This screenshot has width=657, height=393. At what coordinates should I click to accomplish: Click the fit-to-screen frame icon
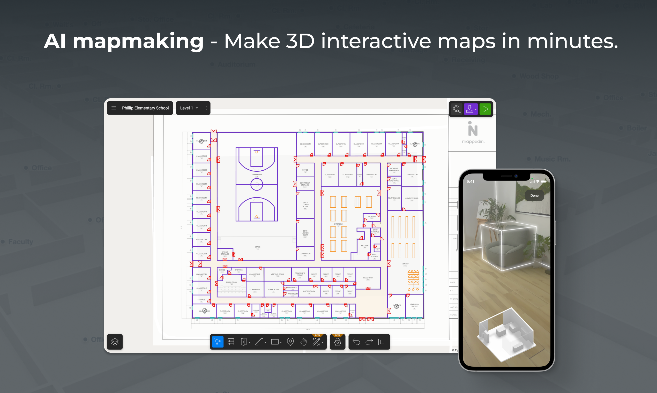pos(382,342)
